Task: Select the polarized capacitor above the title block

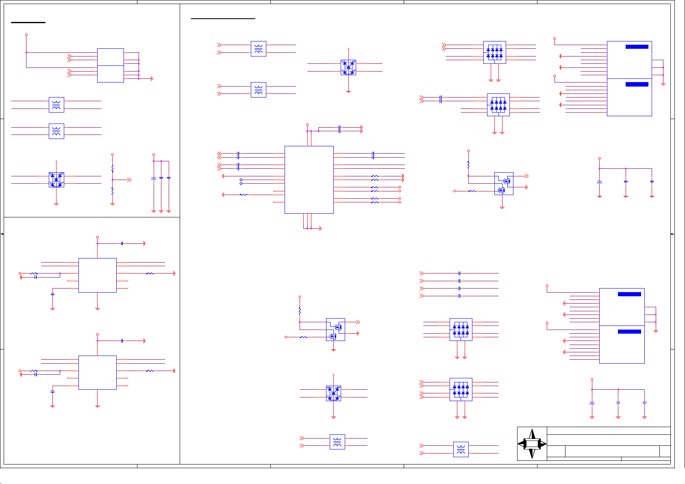Action: (x=592, y=404)
